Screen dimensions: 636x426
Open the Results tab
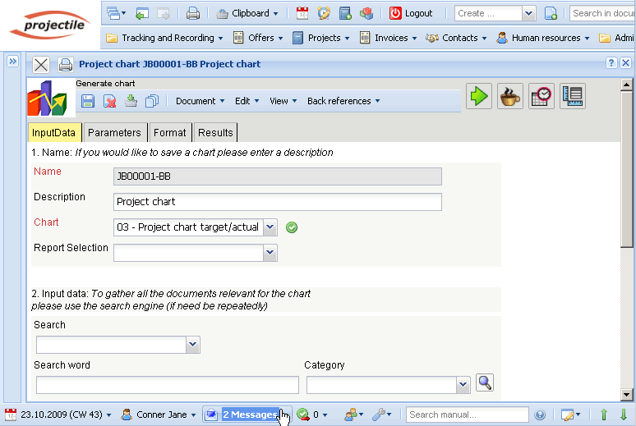(x=215, y=133)
